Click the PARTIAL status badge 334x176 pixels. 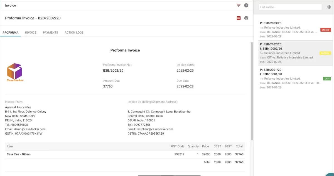pyautogui.click(x=325, y=53)
